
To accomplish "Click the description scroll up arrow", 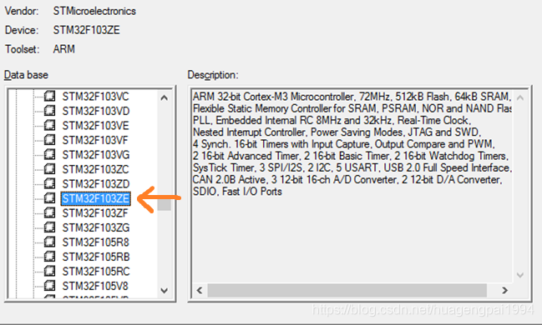I will [520, 98].
